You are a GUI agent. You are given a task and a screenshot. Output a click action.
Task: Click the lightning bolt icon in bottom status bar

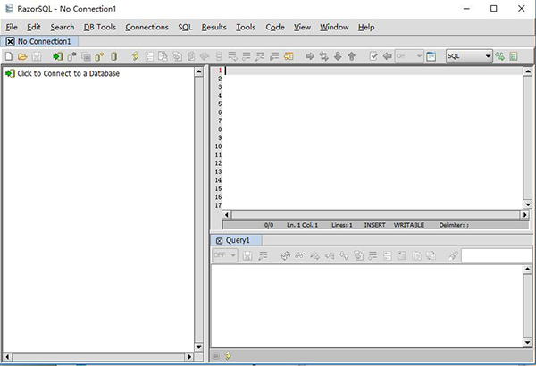(228, 356)
